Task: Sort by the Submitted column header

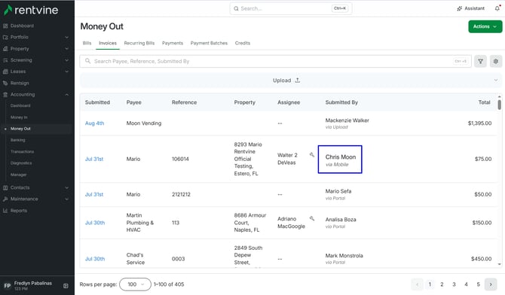Action: point(97,102)
